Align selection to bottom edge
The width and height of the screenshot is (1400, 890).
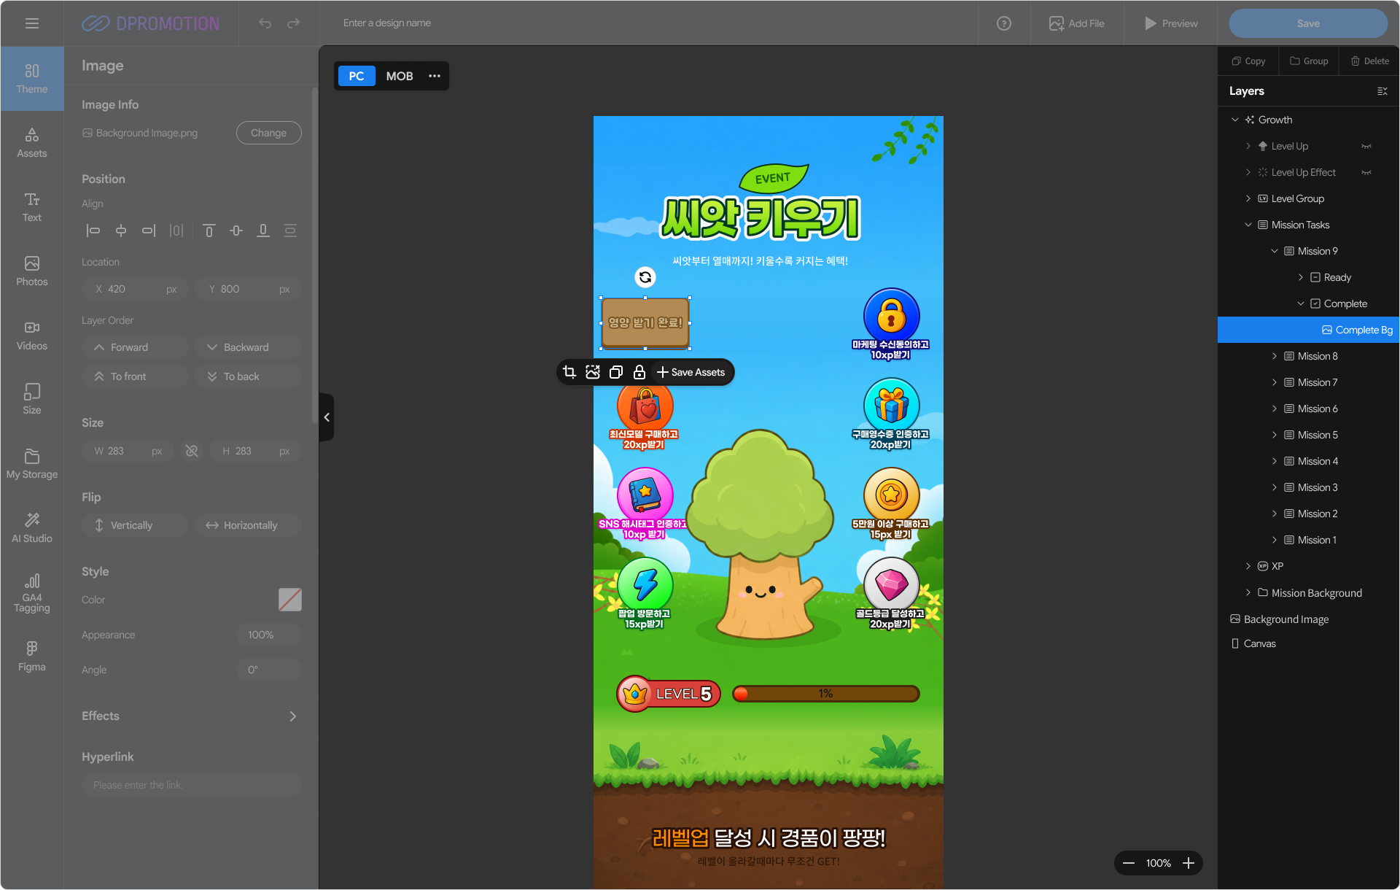pos(263,231)
